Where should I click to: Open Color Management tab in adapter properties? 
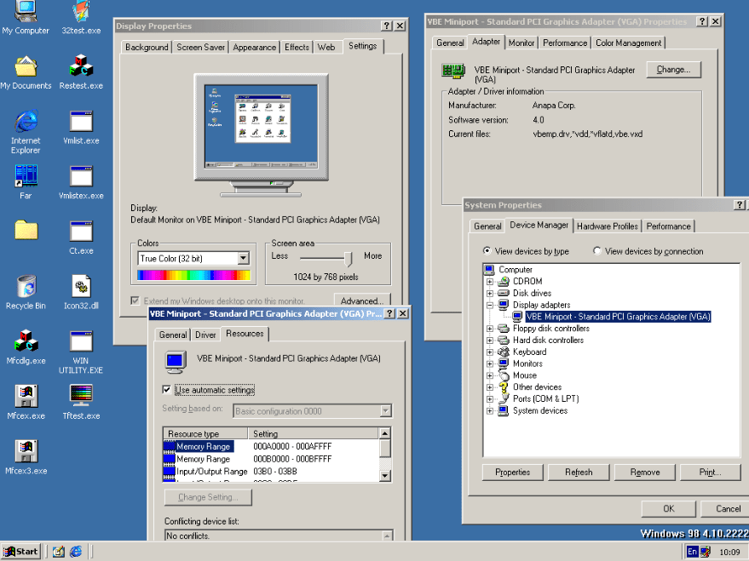click(628, 43)
